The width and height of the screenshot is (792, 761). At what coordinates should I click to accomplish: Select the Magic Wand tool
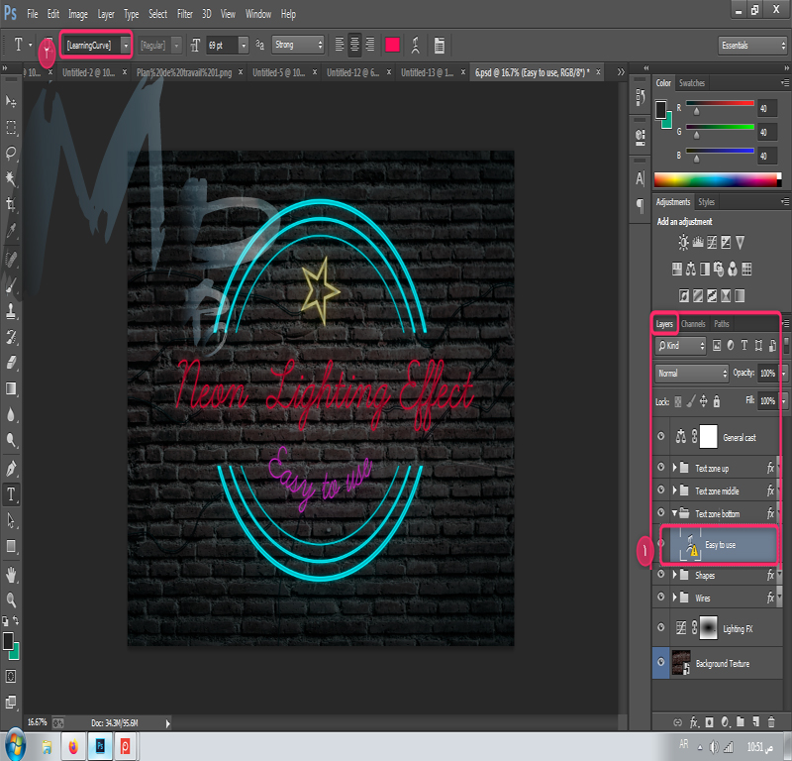tap(11, 178)
